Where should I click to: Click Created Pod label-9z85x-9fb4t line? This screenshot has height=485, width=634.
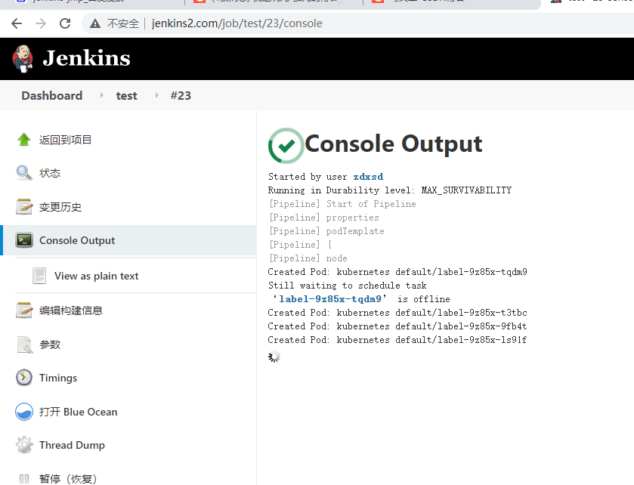(397, 326)
